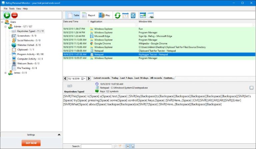Show Last 30 days tab
This screenshot has width=256, height=149.
point(141,78)
